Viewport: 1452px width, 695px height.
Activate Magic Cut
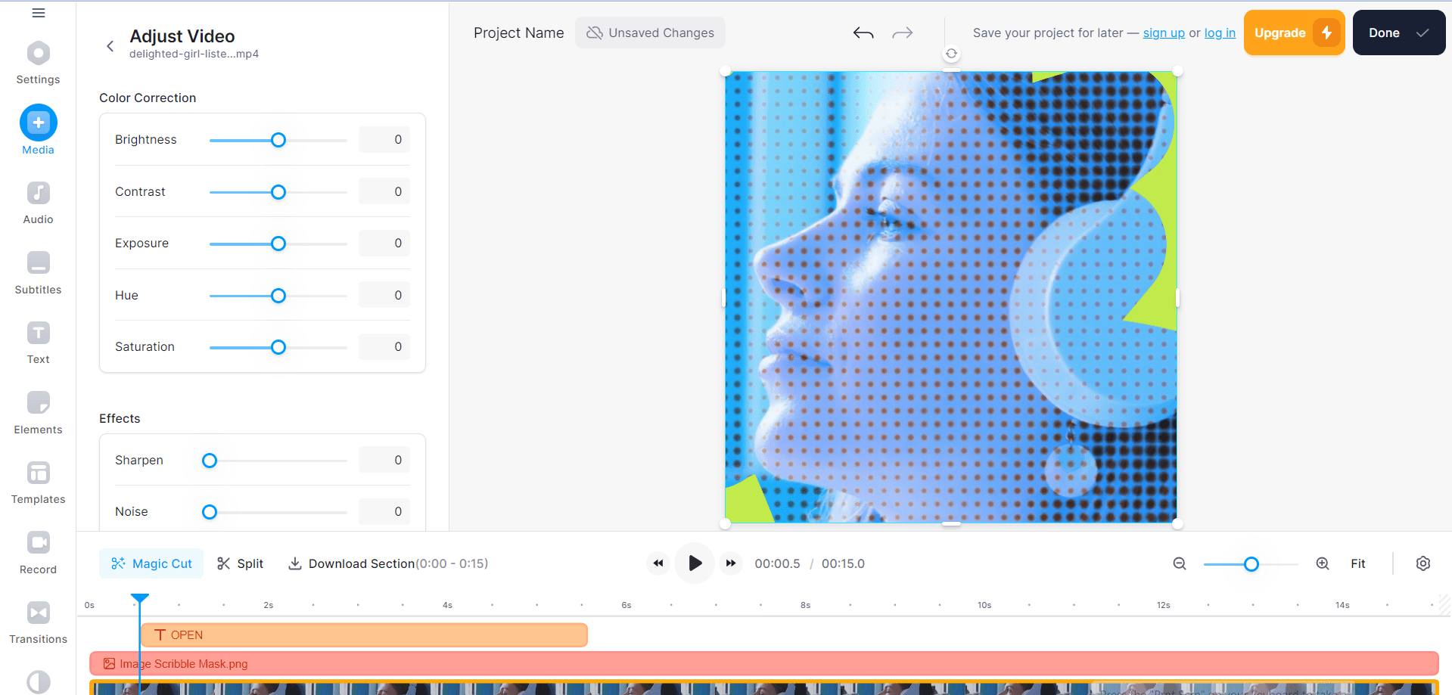[x=151, y=563]
